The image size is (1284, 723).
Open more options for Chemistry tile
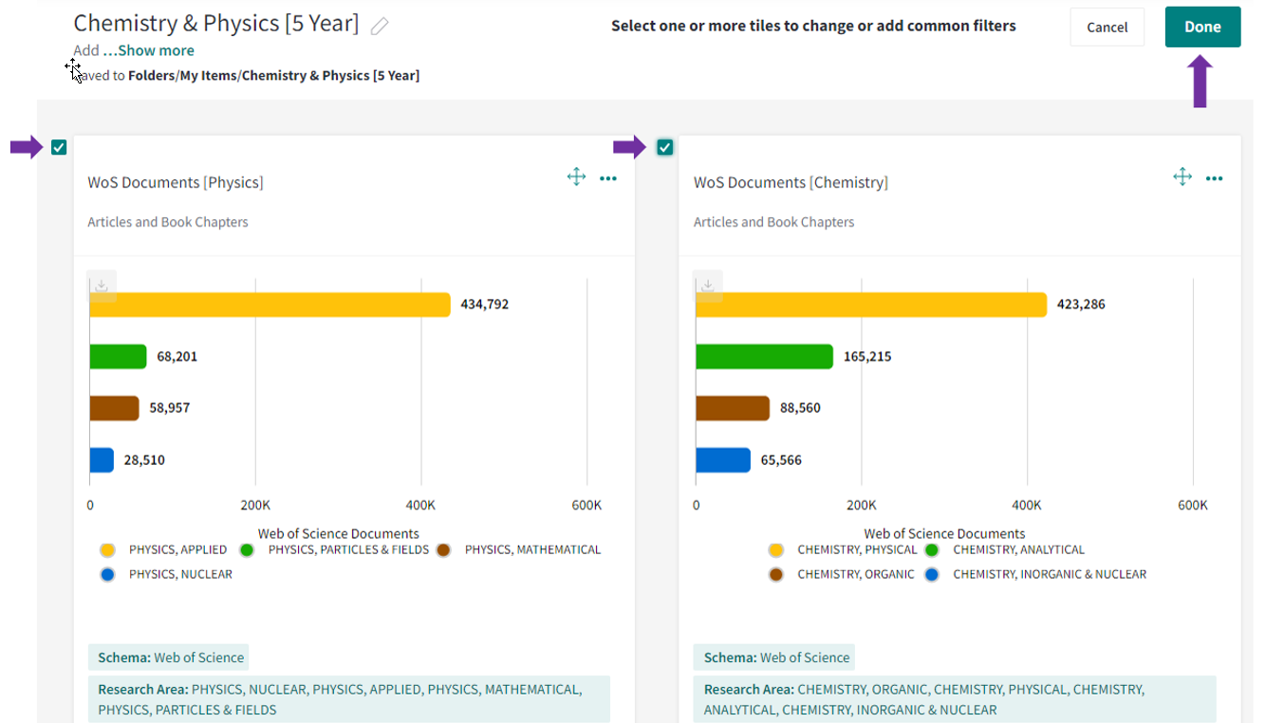tap(1215, 178)
